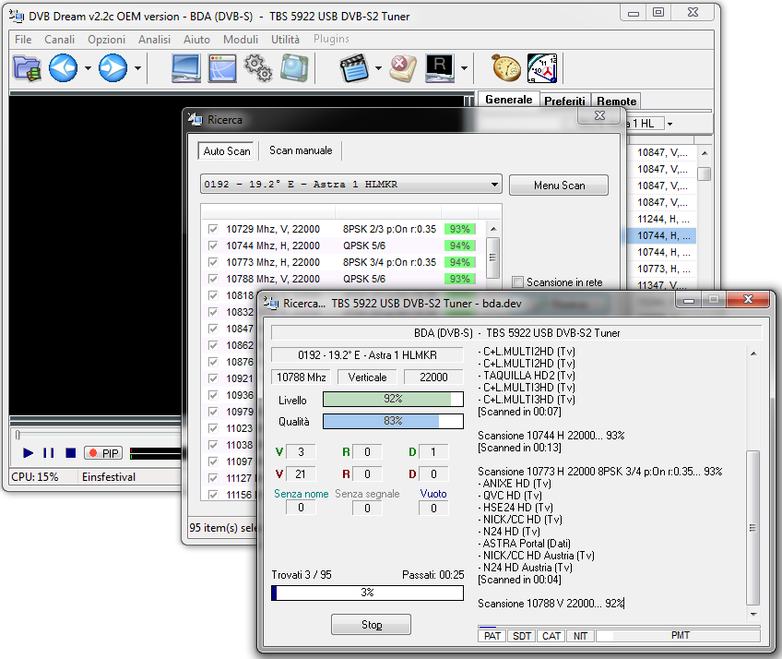Screen dimensions: 782x659
Task: Open the Opzioni menu
Action: [x=106, y=40]
